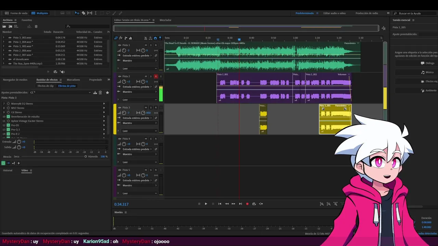Viewport: 438px width, 246px height.
Task: Solo Pista 1 with S button
Action: click(151, 45)
